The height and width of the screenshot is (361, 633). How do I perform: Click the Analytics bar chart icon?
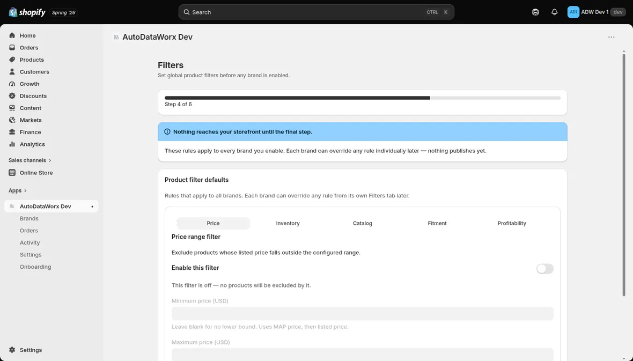point(12,144)
